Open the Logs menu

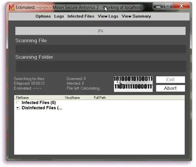(x=59, y=16)
